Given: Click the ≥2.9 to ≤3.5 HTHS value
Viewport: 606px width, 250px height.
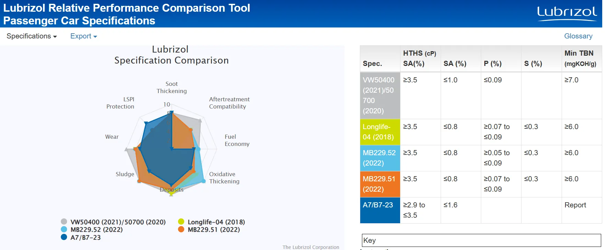Looking at the screenshot, I should (414, 210).
